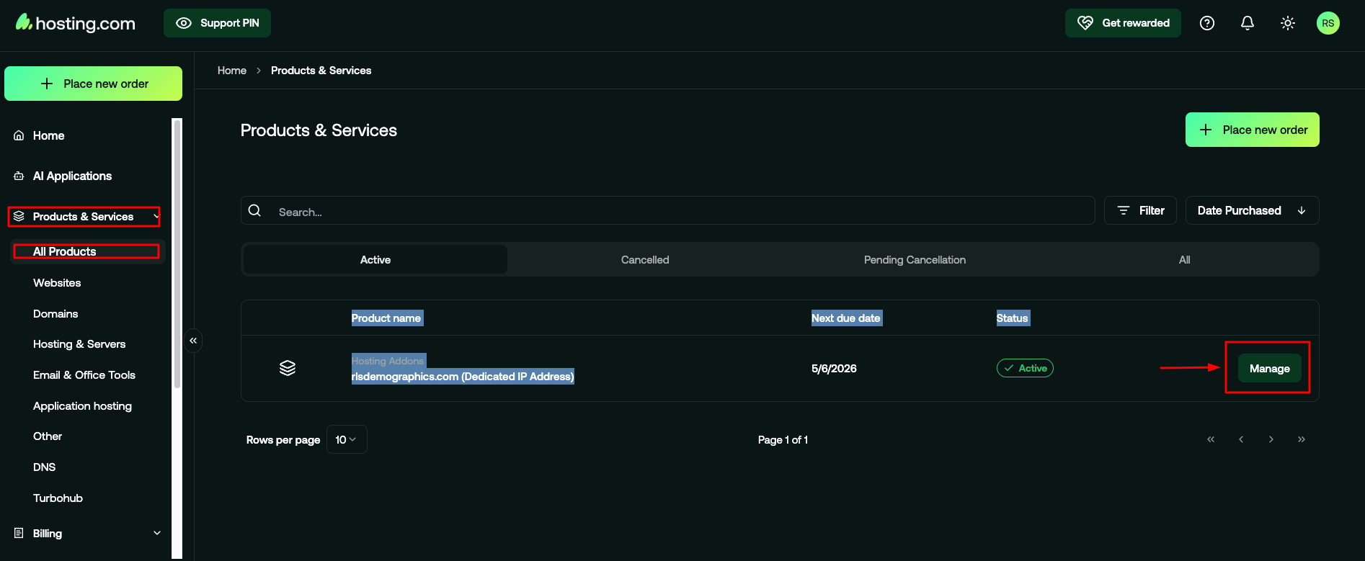Click in the products Search field
Image resolution: width=1365 pixels, height=561 pixels.
[x=677, y=212]
